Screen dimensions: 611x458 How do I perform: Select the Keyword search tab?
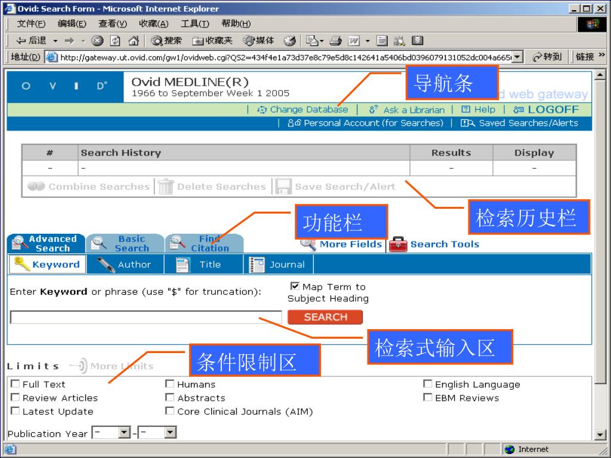click(47, 265)
